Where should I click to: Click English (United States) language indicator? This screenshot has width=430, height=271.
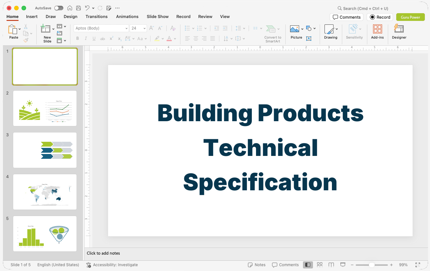click(58, 265)
